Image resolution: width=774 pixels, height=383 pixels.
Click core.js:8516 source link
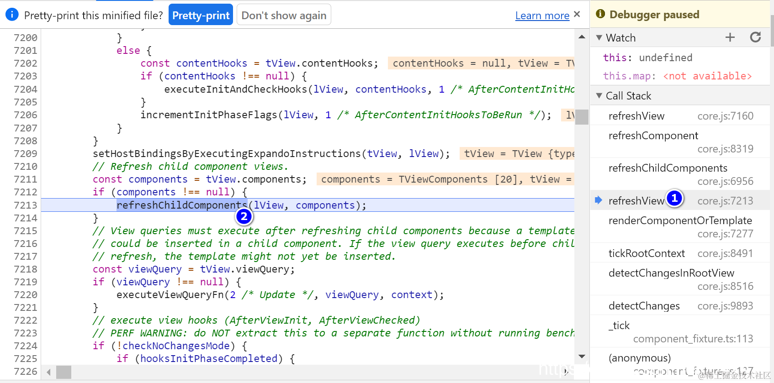(x=726, y=286)
